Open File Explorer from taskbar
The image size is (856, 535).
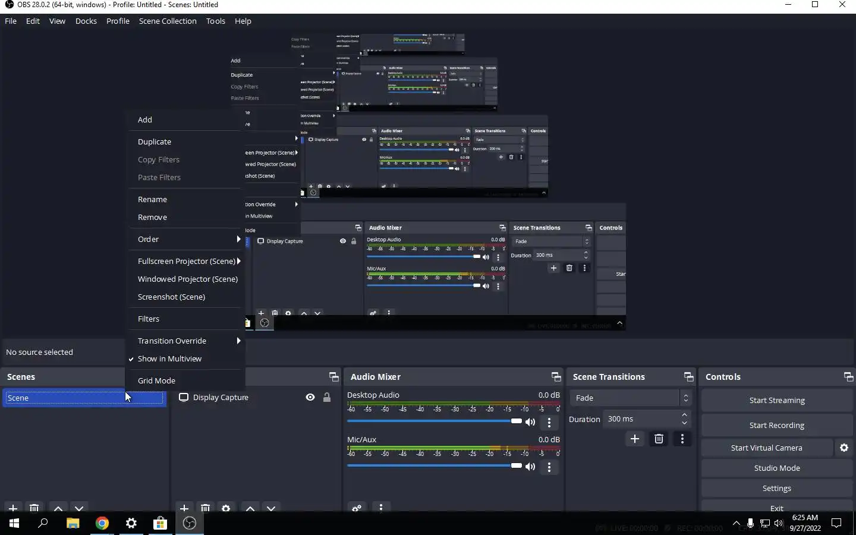pos(73,523)
